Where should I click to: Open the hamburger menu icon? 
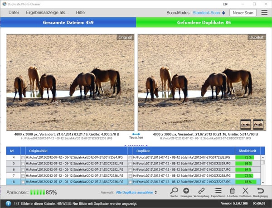[x=264, y=13]
